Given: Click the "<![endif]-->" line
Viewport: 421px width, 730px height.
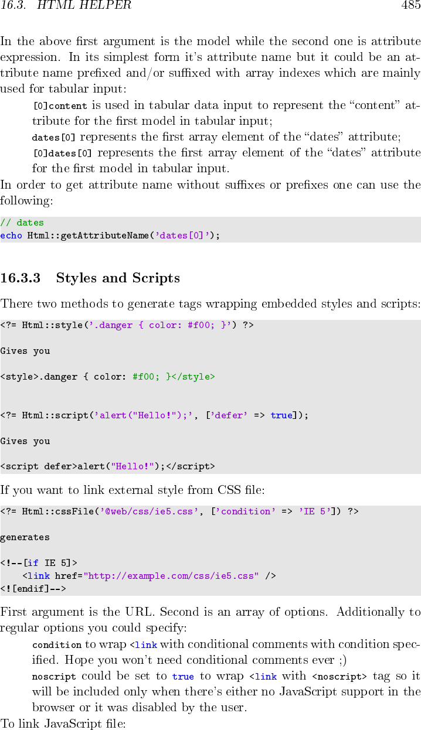Looking at the screenshot, I should 33,589.
